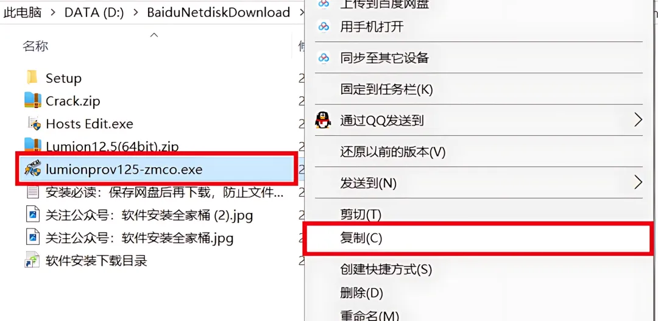Image resolution: width=658 pixels, height=321 pixels.
Task: Choose 删除(D) in the context menu
Action: pos(362,292)
